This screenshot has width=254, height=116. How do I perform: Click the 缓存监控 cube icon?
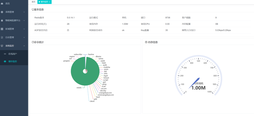5,61
